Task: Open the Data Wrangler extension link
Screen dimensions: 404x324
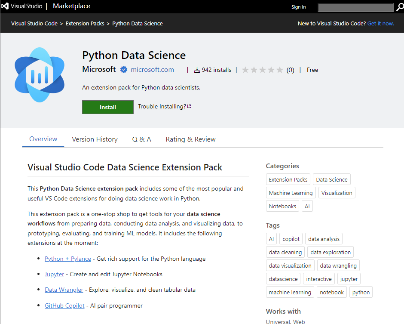Action: click(64, 290)
